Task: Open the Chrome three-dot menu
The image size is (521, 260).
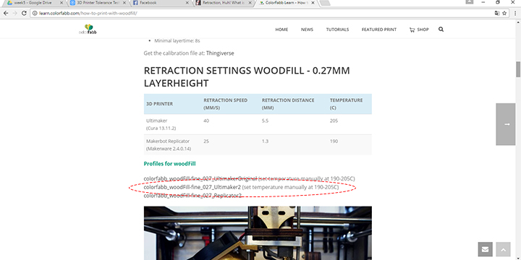Action: point(515,13)
